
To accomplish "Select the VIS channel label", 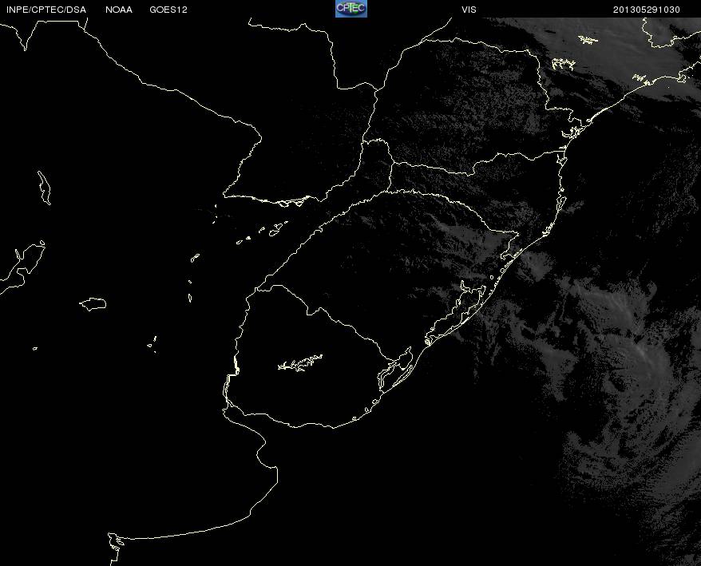I will coord(469,10).
